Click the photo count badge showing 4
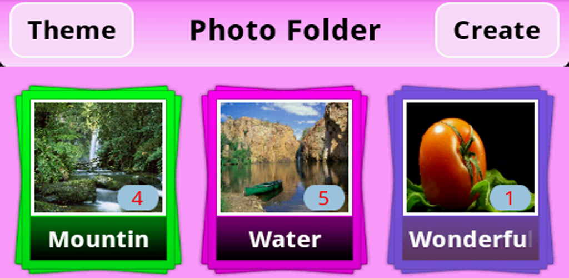The height and width of the screenshot is (278, 569). (x=138, y=198)
